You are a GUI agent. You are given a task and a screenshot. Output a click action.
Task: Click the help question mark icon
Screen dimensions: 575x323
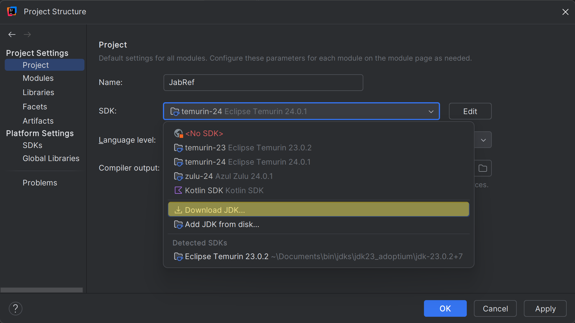pyautogui.click(x=15, y=308)
